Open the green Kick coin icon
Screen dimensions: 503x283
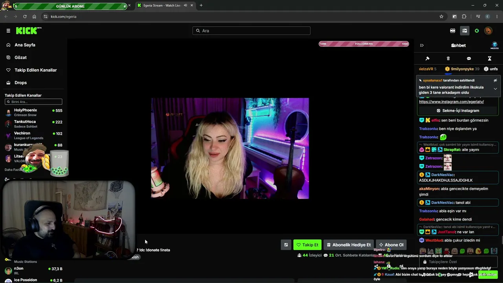pyautogui.click(x=477, y=31)
